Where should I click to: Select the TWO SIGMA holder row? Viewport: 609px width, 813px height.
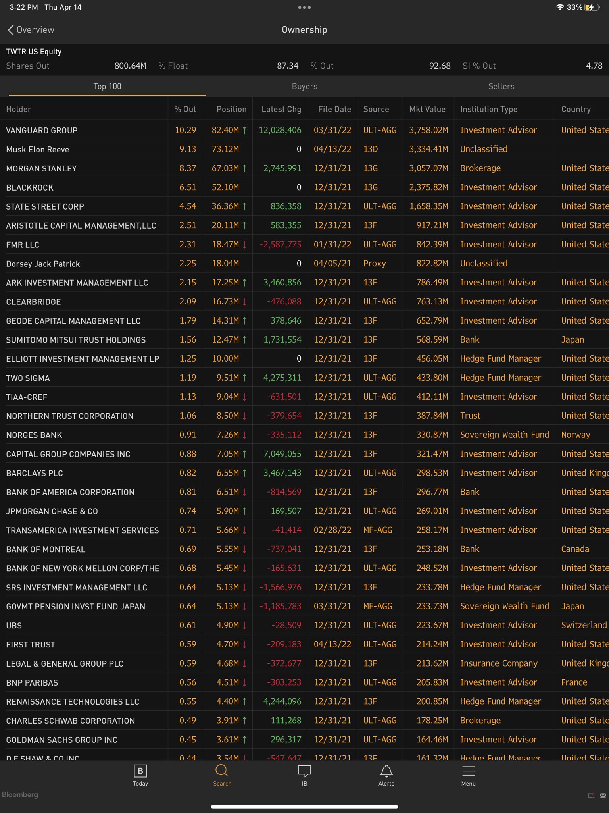(x=304, y=378)
